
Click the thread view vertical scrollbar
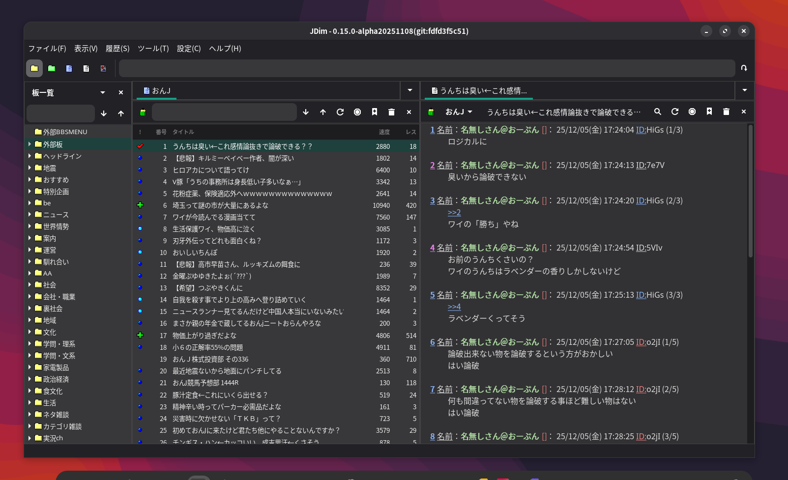pyautogui.click(x=750, y=192)
